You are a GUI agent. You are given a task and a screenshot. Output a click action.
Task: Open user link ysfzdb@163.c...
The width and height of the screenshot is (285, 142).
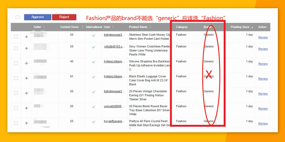point(114,47)
